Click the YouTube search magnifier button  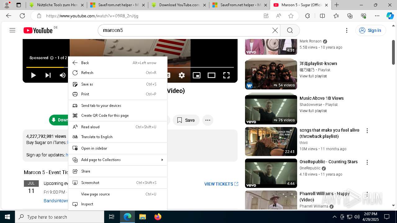(290, 30)
